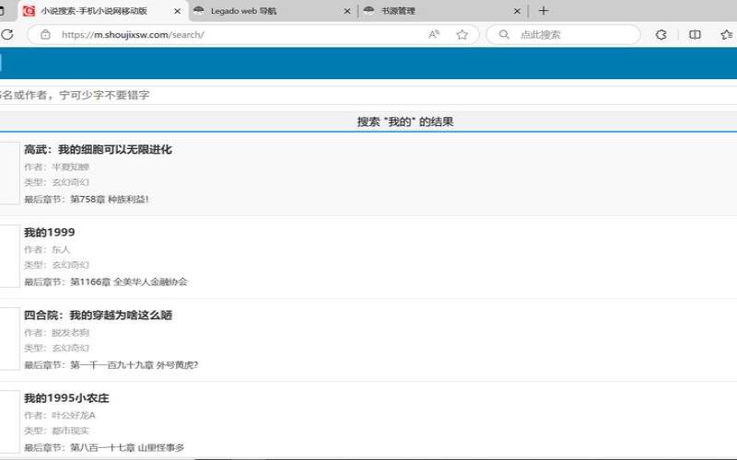This screenshot has height=460, width=737.
Task: Close the Legado web 导航 tab
Action: 347,11
